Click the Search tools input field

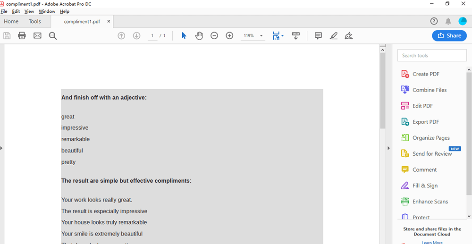pyautogui.click(x=432, y=56)
